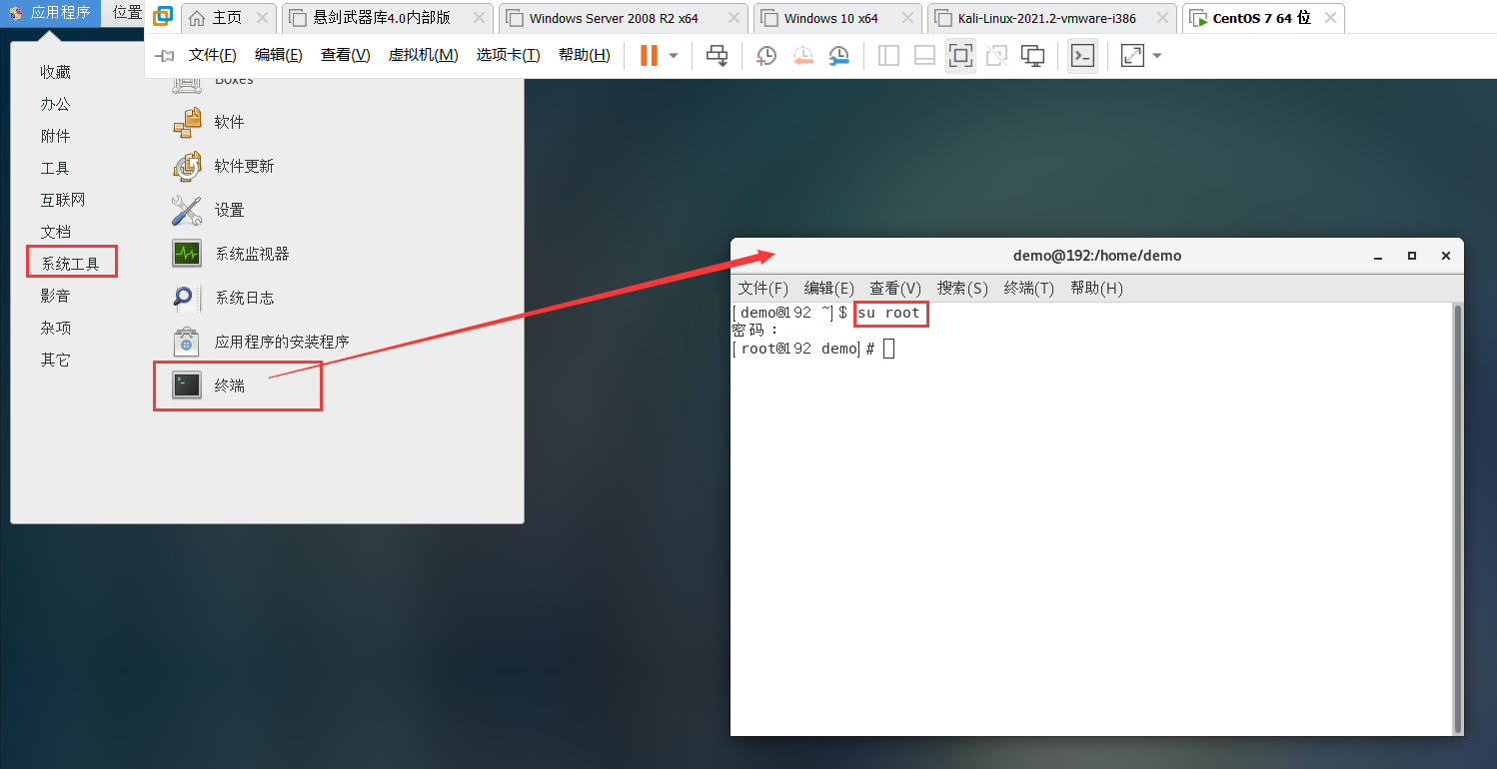The height and width of the screenshot is (769, 1497).
Task: Select the 附件 category
Action: [x=56, y=136]
